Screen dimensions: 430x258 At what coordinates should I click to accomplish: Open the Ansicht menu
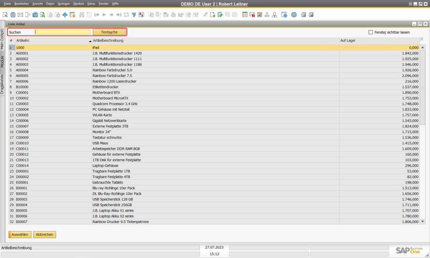37,4
